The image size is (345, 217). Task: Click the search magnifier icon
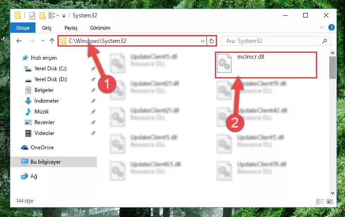(x=324, y=41)
